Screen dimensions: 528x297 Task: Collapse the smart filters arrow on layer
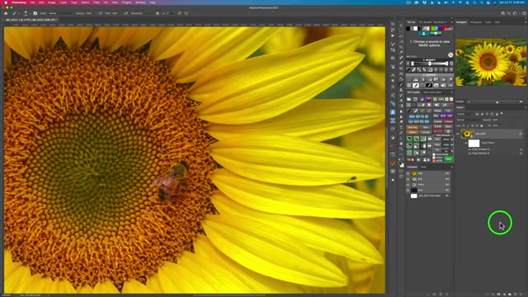coord(524,134)
